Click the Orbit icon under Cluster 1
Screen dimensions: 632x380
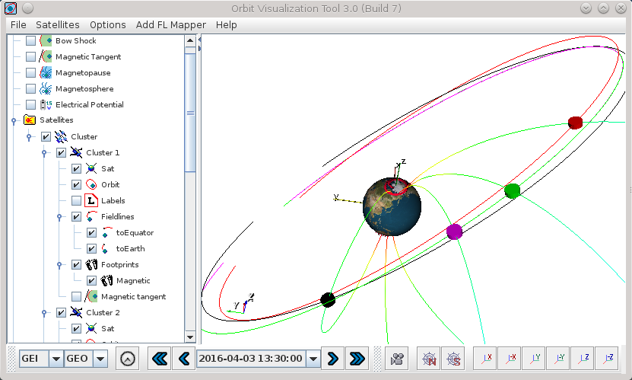(x=91, y=185)
